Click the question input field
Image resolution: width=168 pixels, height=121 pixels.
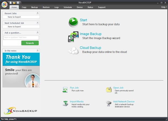pos(21,38)
